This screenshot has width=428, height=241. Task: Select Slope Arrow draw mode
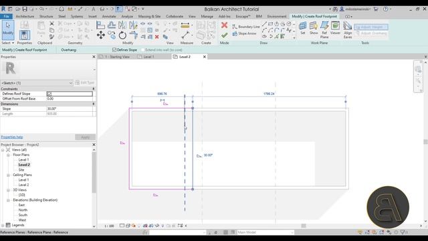tap(244, 33)
